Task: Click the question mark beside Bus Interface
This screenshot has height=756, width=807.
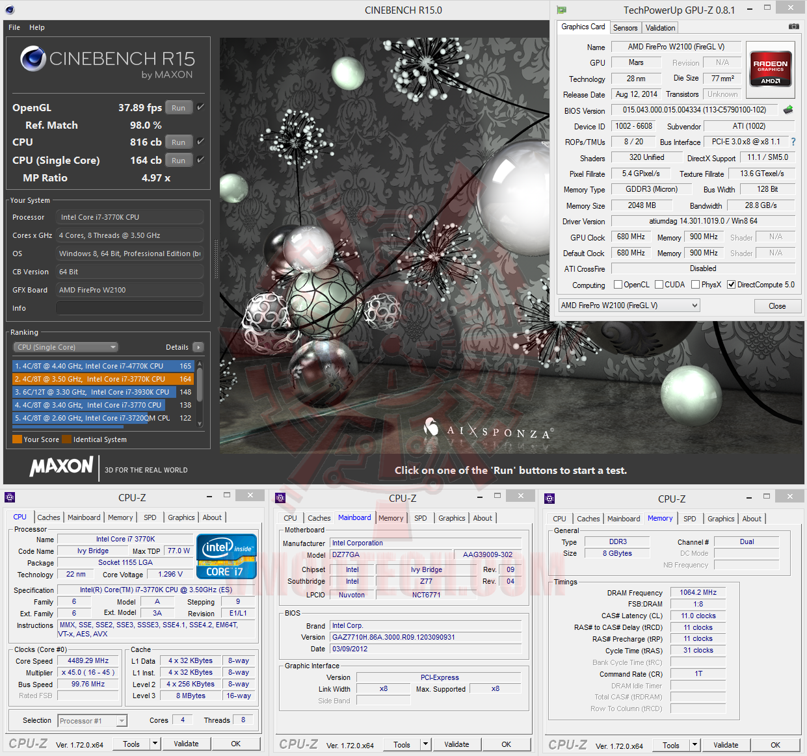Action: [794, 142]
